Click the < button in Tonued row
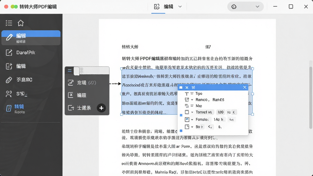This screenshot has height=176, width=313. [x=234, y=112]
